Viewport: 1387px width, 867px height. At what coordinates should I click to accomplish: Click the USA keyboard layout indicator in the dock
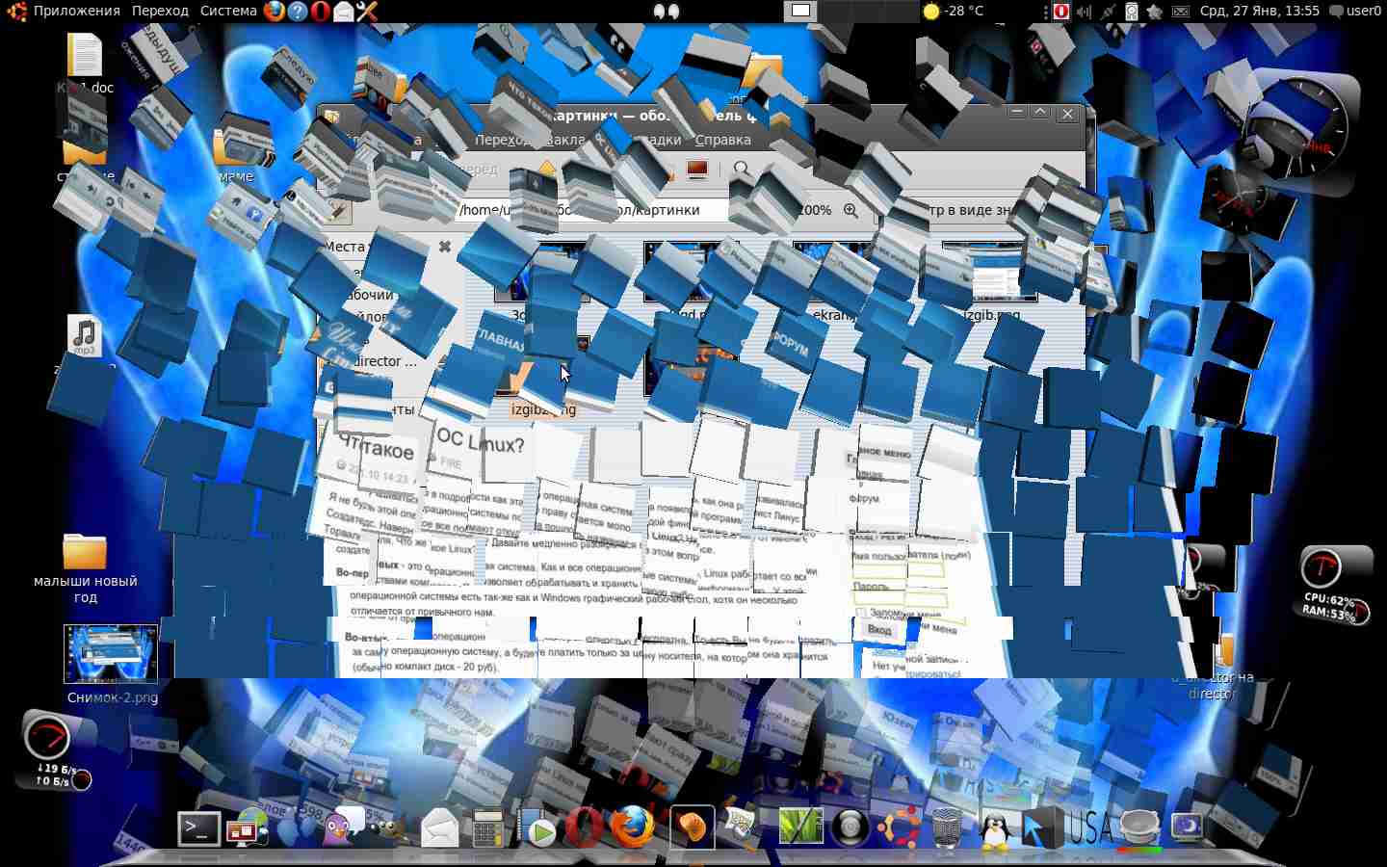(1089, 828)
